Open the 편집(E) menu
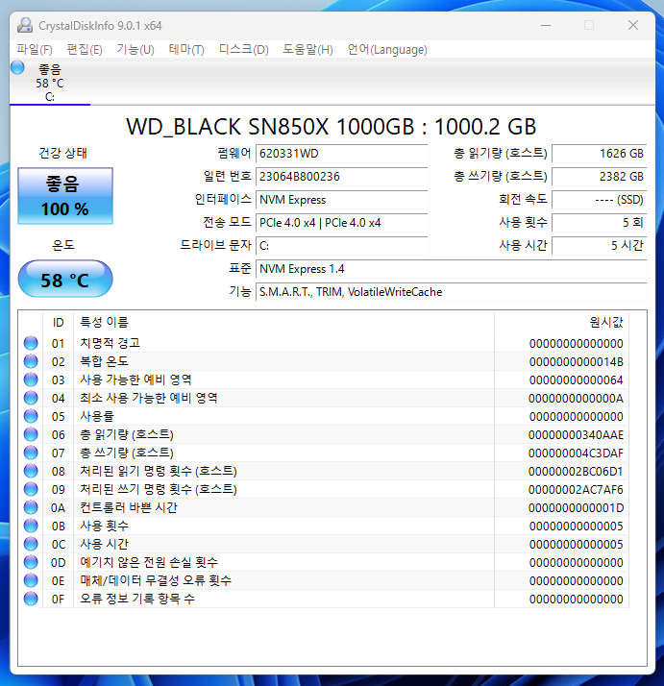Screen dimensions: 664x686 pyautogui.click(x=85, y=49)
